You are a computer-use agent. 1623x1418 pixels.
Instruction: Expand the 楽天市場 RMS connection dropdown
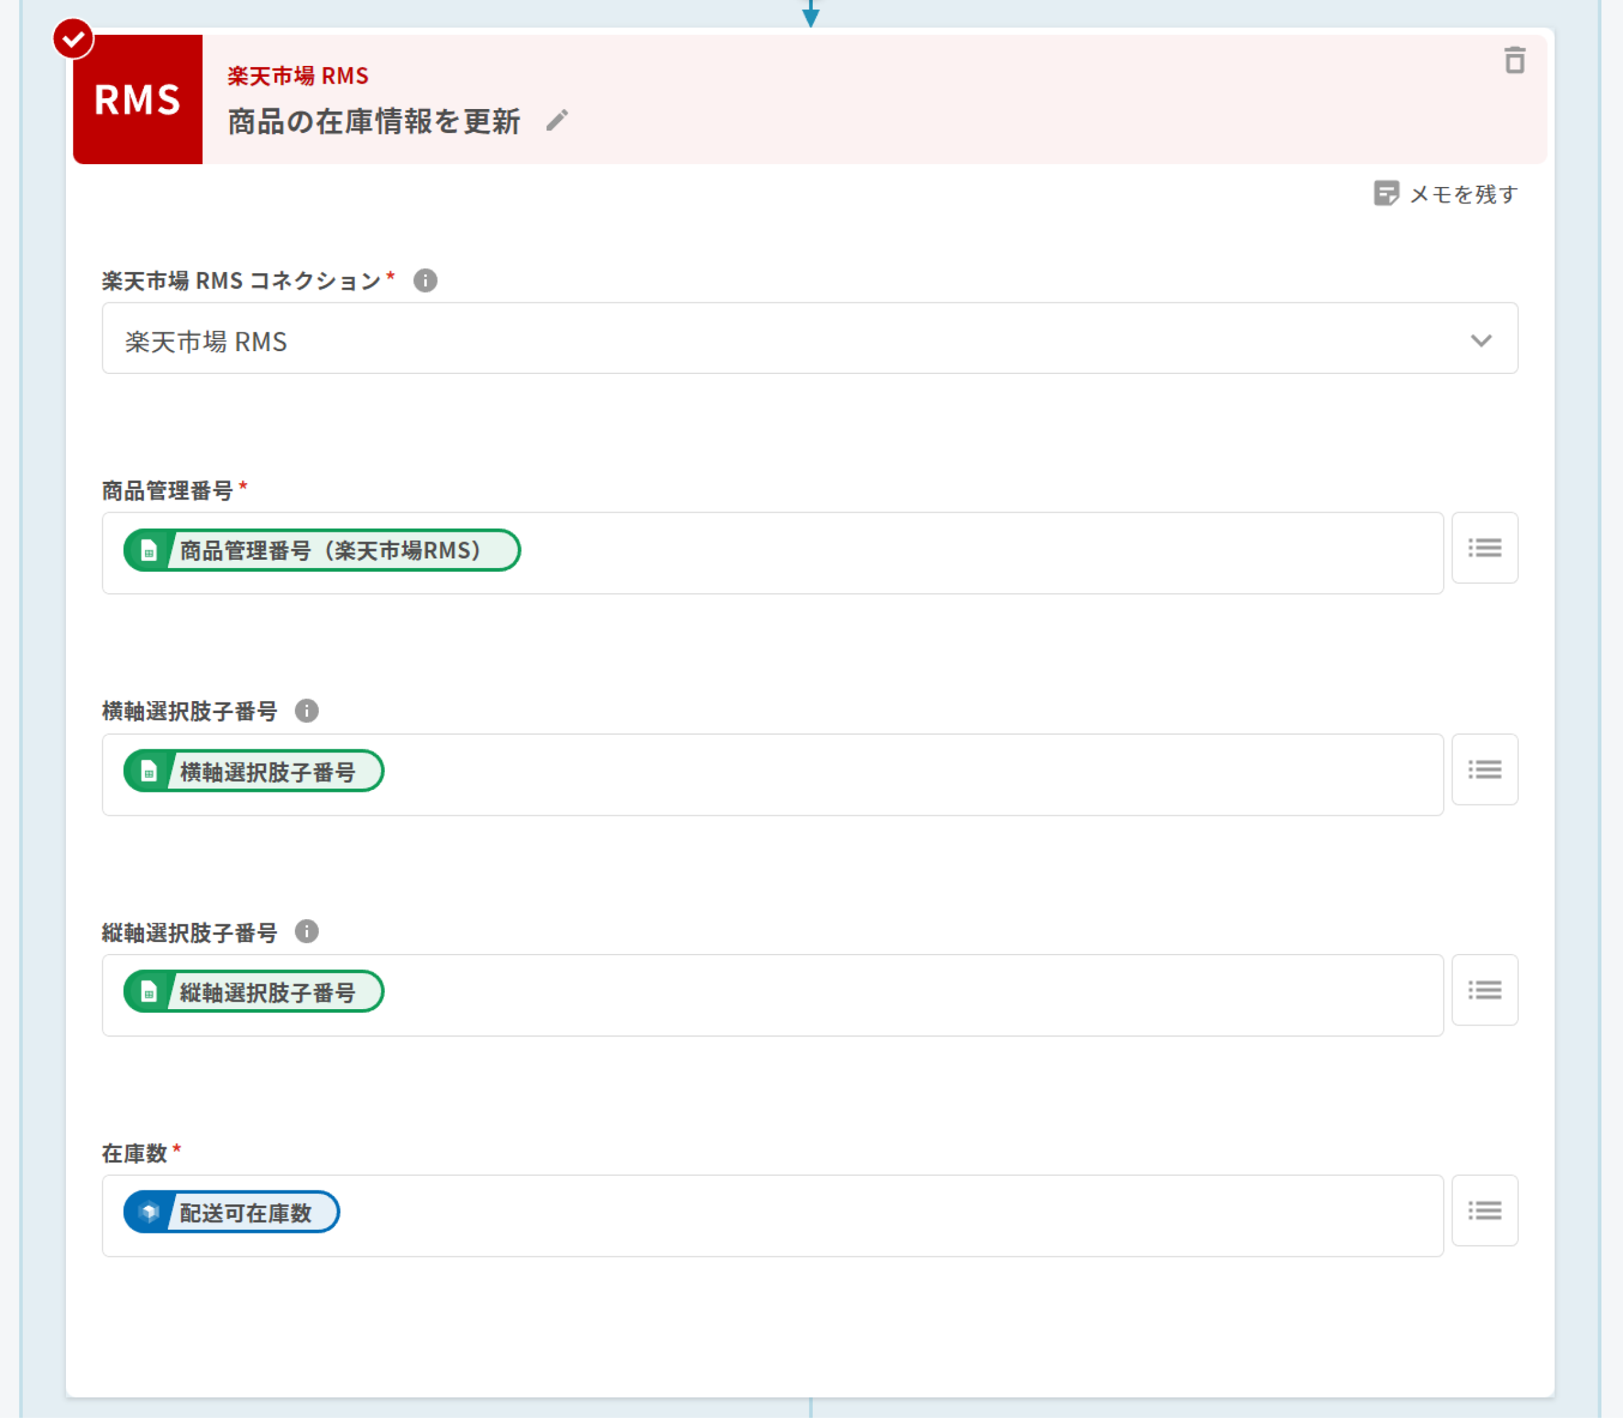pos(1480,340)
